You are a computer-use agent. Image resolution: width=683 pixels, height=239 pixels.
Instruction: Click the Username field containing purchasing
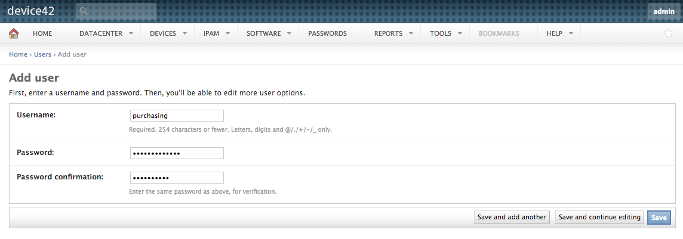(177, 116)
